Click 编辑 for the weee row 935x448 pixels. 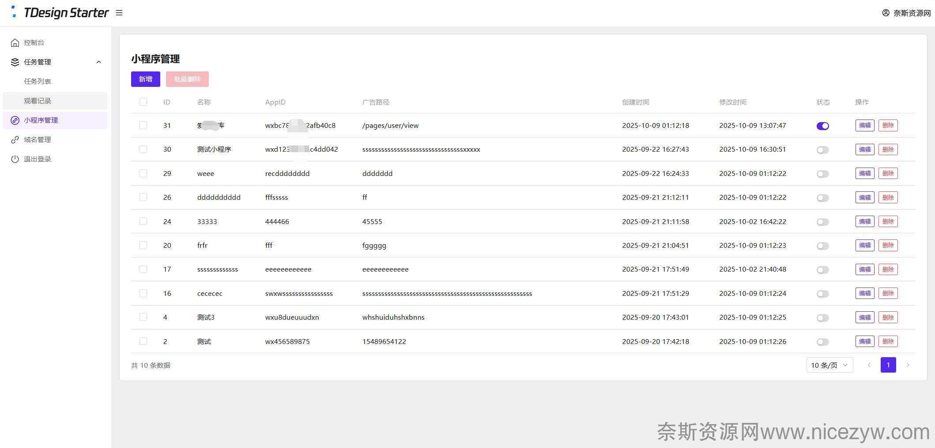click(864, 173)
